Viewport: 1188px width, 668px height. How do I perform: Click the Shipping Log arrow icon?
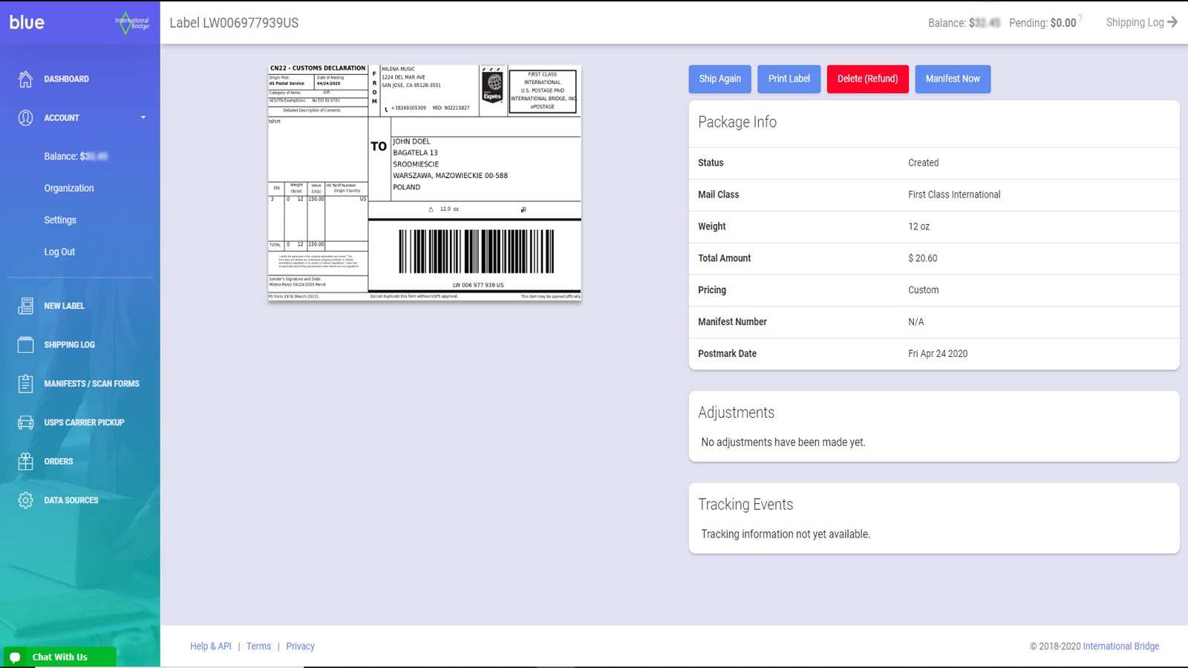pos(1172,22)
